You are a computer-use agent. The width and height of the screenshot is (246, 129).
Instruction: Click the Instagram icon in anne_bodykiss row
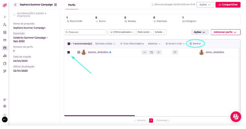(79, 52)
